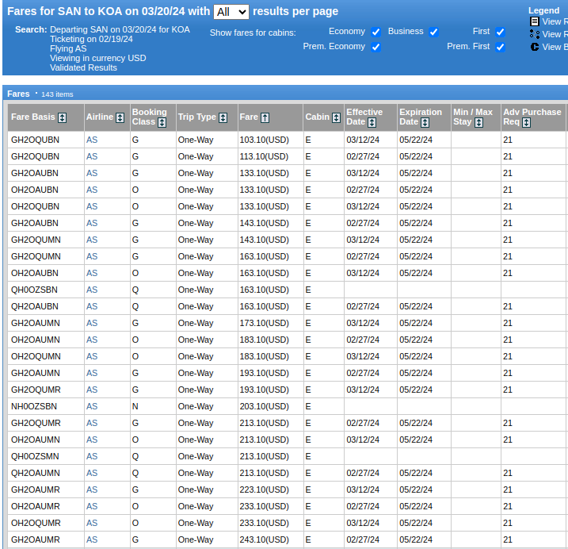Click the C icon in the Legend
Screen dimensions: 568x549
pyautogui.click(x=535, y=47)
